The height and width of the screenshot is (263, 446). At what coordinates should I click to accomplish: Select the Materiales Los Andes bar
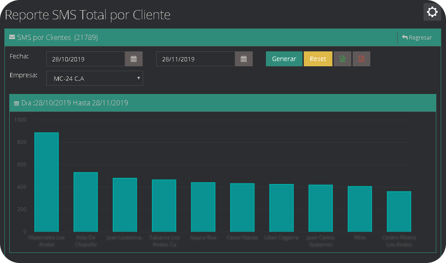coord(46,180)
